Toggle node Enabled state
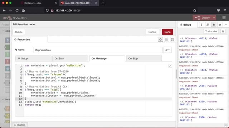The width and height of the screenshot is (229, 128). (20, 125)
